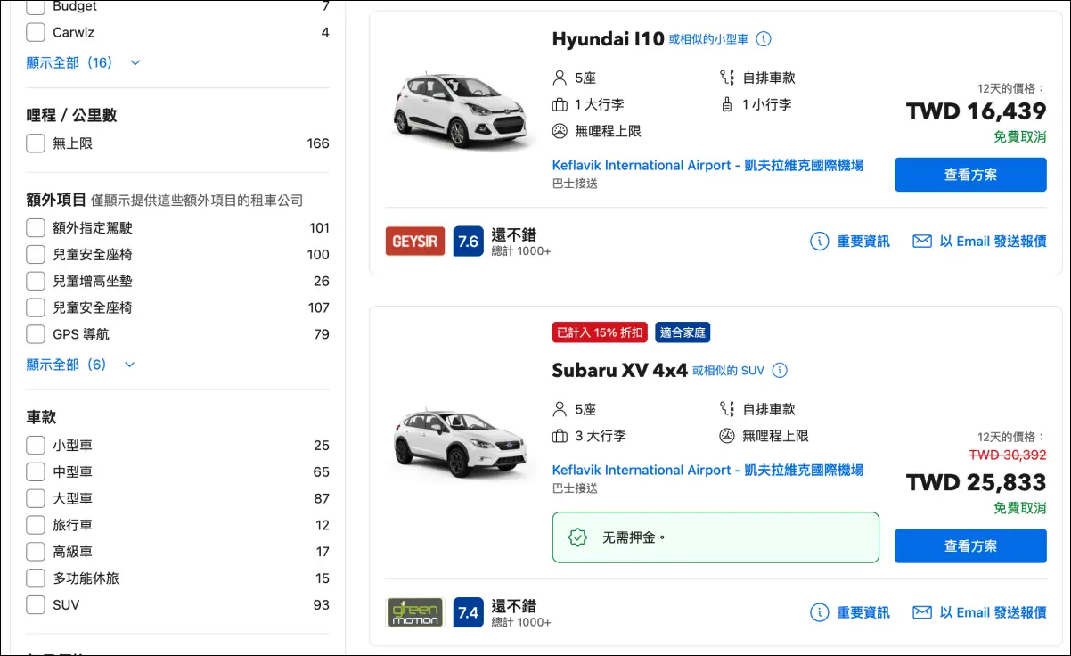Enable the GPS 導航 filter checkbox
Image resolution: width=1071 pixels, height=656 pixels.
tap(36, 334)
